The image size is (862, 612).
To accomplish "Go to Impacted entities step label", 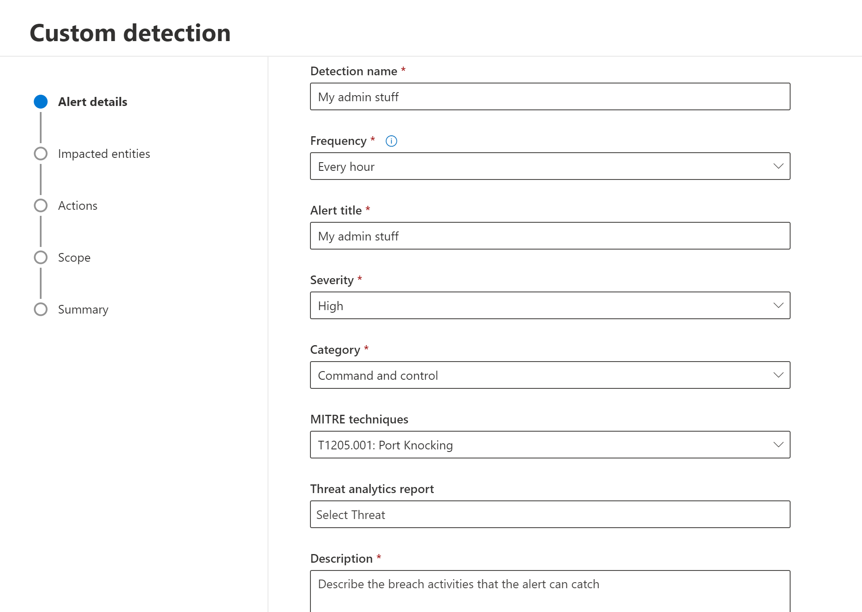I will click(104, 154).
